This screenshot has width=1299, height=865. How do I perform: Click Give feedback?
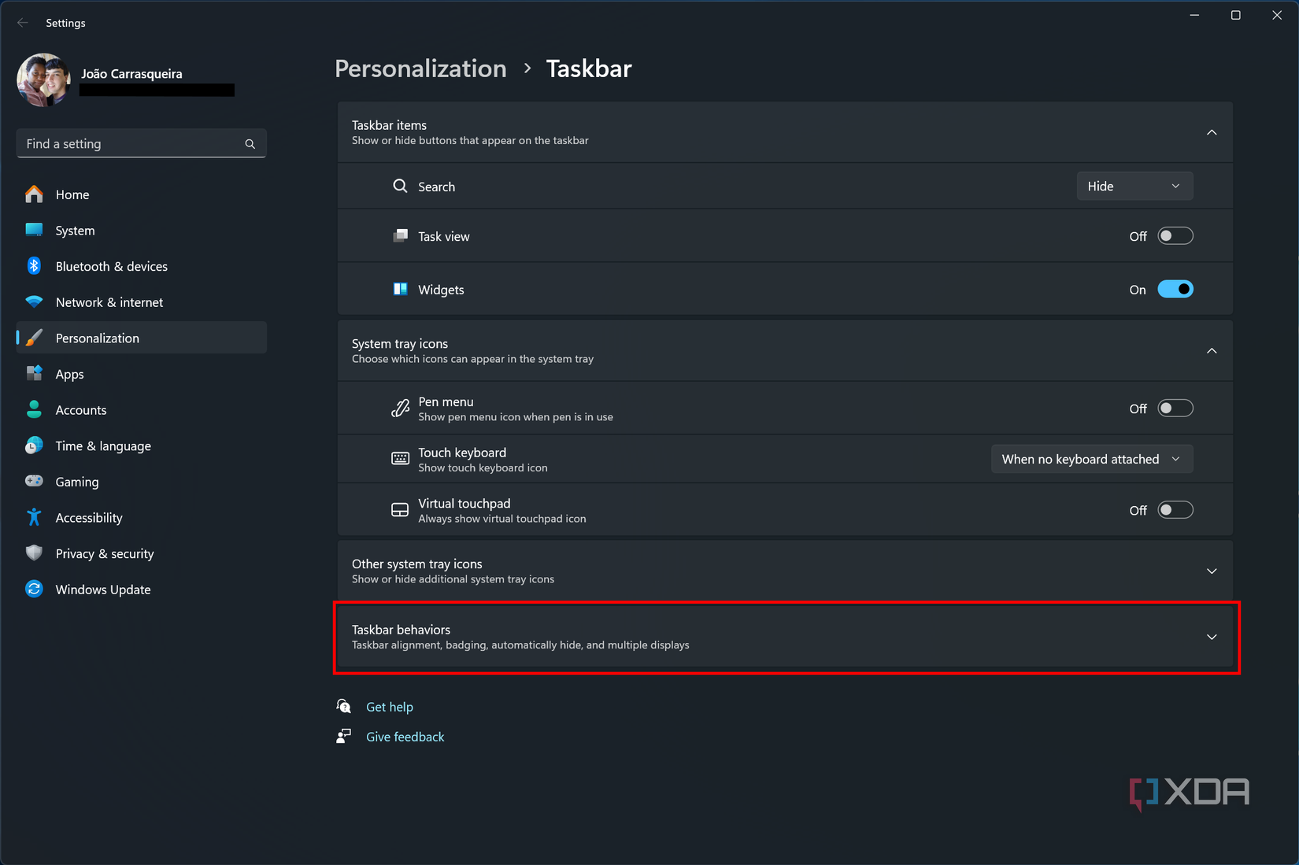[405, 736]
